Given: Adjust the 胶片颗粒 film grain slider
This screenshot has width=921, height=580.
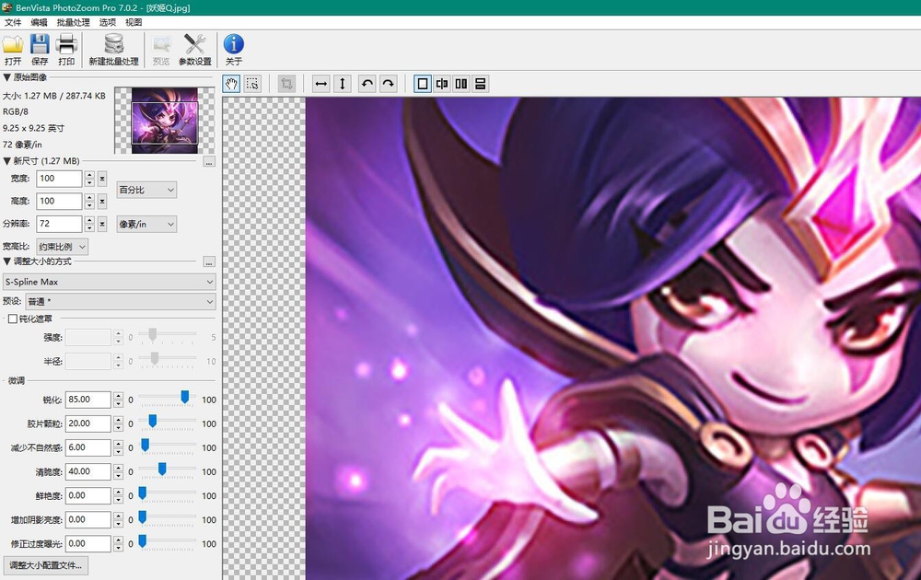Looking at the screenshot, I should click(152, 422).
